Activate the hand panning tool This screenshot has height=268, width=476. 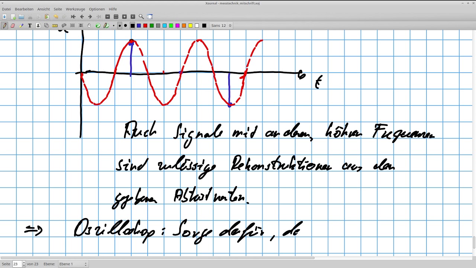[x=89, y=26]
